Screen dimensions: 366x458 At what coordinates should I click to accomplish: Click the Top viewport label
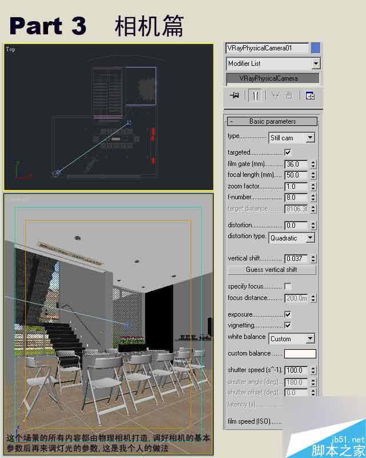(10, 49)
